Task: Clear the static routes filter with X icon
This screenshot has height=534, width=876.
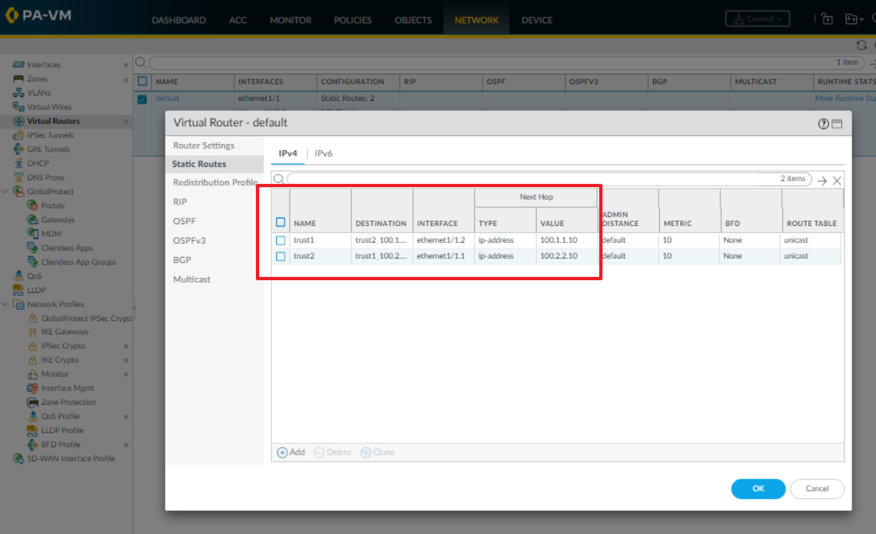Action: pos(837,181)
